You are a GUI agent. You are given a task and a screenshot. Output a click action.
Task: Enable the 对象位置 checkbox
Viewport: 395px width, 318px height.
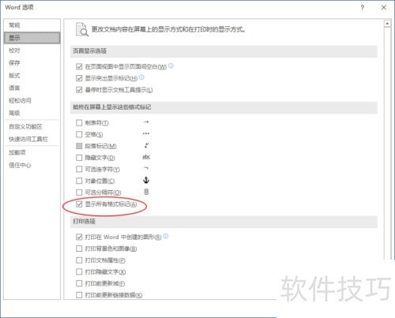(x=79, y=181)
